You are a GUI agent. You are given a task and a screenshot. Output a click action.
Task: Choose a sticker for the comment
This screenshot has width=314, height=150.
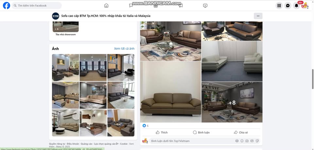257,141
